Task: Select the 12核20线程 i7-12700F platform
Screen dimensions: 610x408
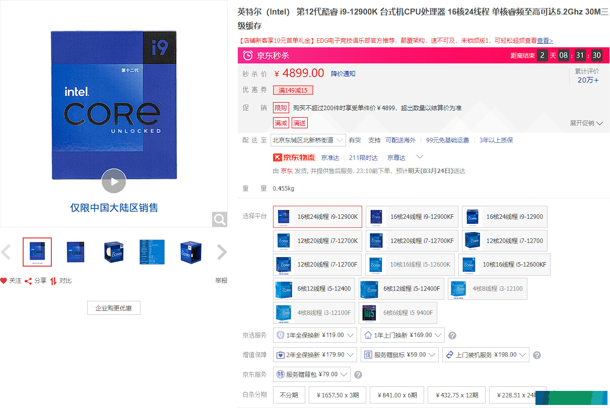Action: pos(317,265)
